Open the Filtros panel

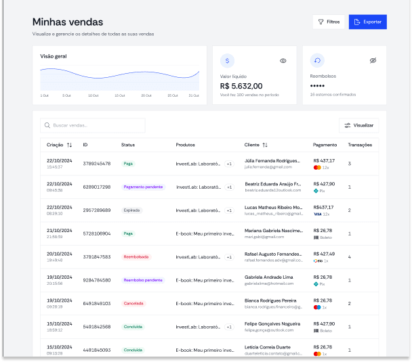point(329,22)
